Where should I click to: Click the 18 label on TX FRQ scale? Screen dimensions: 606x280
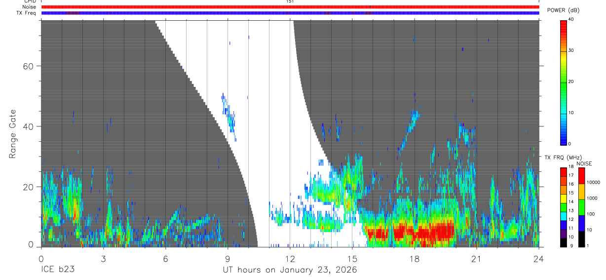pyautogui.click(x=570, y=167)
